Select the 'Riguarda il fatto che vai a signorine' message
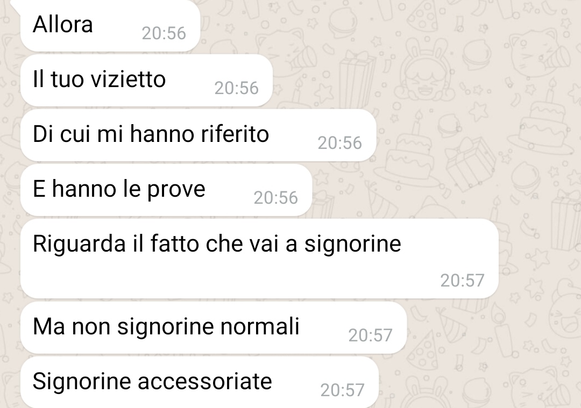Screen dimensions: 581x408 pyautogui.click(x=259, y=259)
